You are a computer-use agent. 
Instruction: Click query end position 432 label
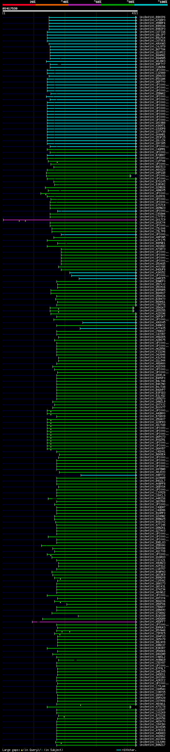134,13
